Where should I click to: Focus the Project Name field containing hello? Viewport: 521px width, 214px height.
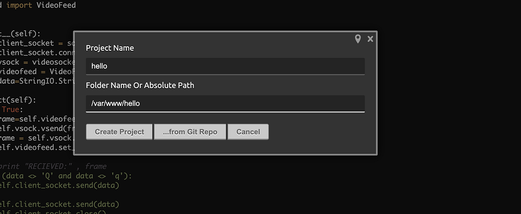click(225, 66)
